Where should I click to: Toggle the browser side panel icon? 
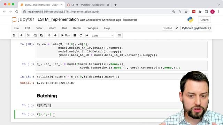206,11
